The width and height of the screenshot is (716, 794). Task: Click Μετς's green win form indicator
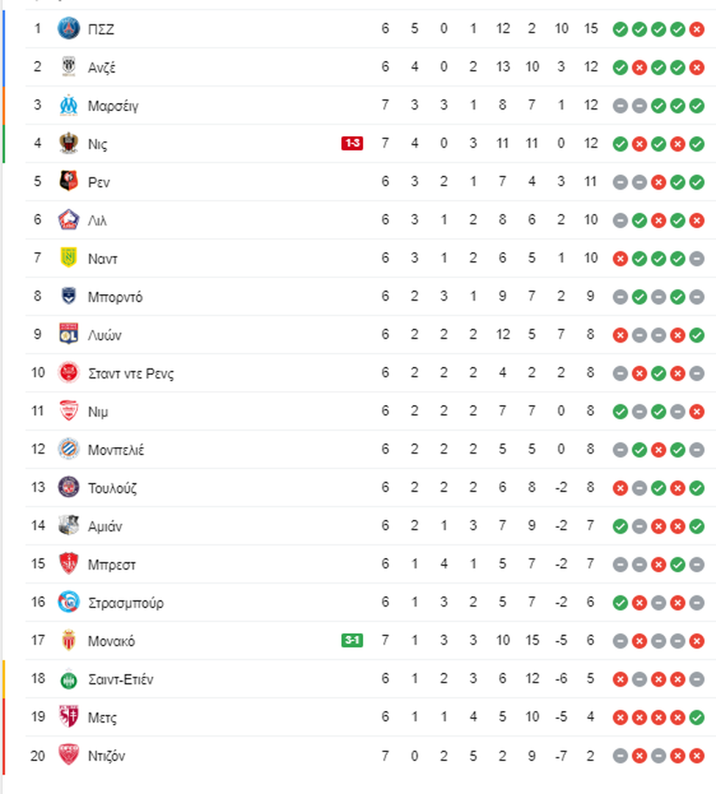click(697, 717)
